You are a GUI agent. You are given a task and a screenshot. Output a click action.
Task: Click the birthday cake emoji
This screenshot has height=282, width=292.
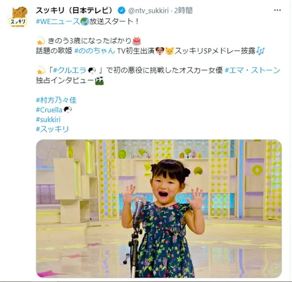point(137,41)
